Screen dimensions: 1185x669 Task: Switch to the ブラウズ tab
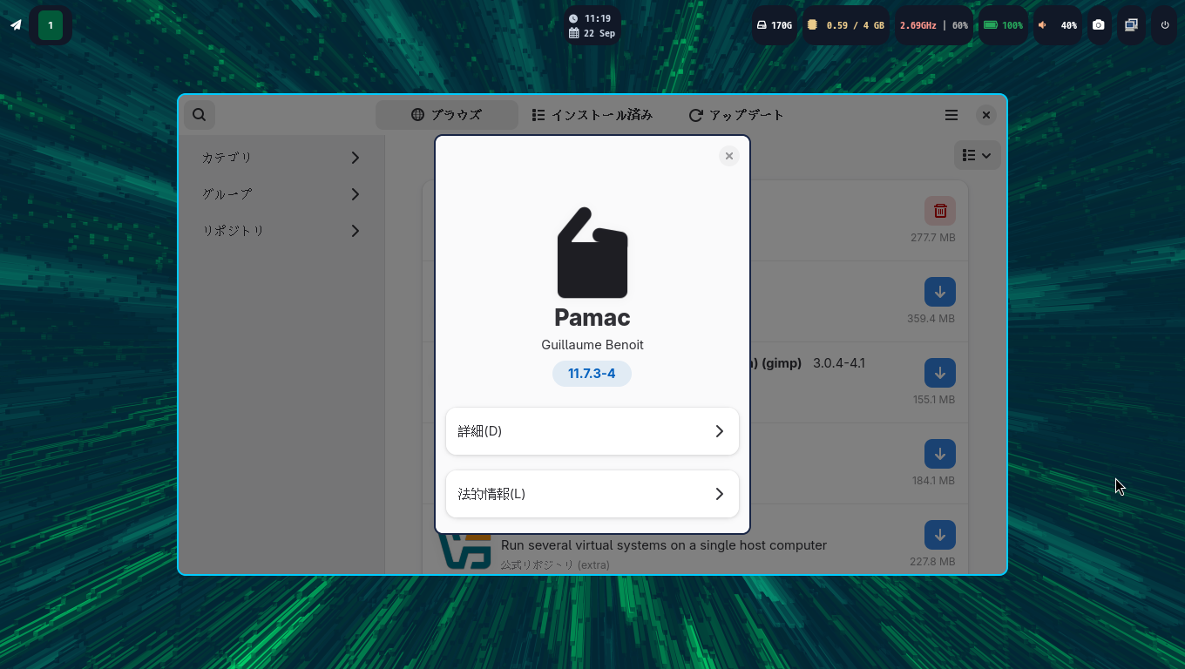446,115
